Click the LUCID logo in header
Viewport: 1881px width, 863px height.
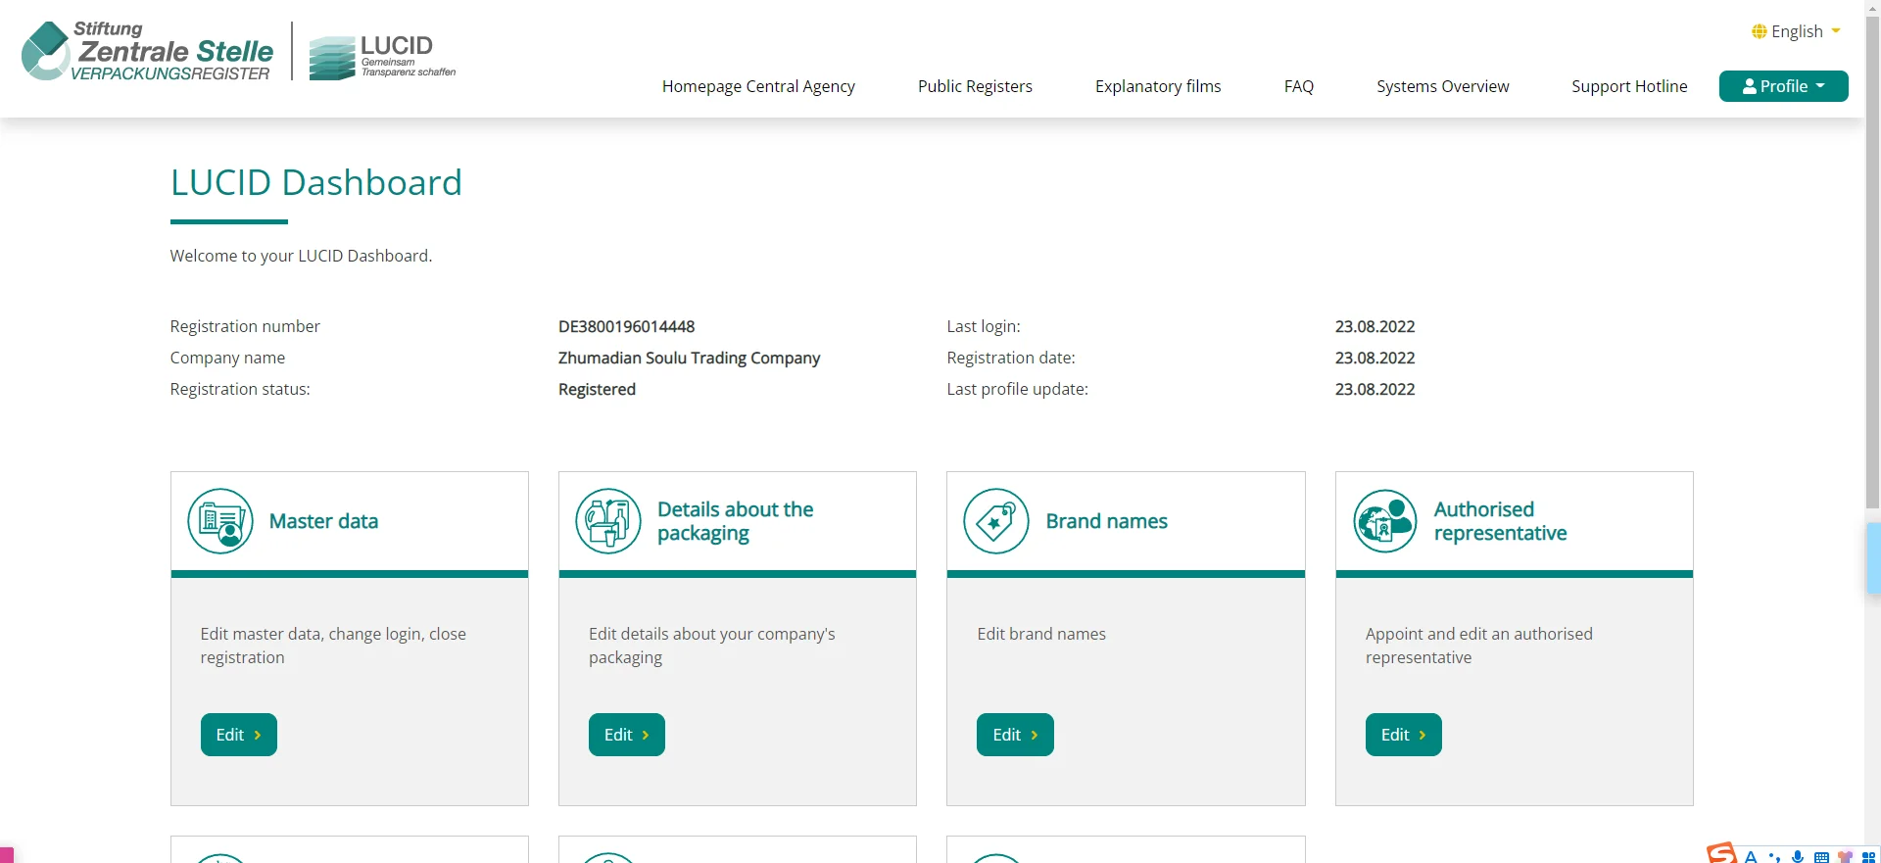click(383, 57)
